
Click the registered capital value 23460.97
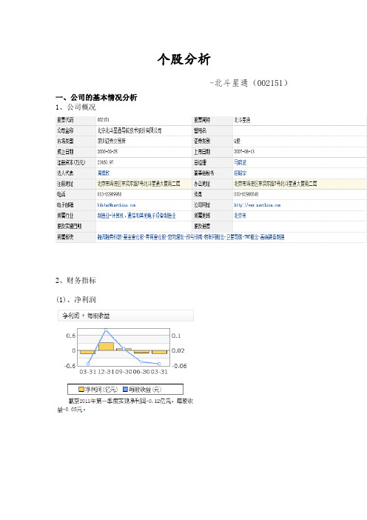pyautogui.click(x=105, y=162)
